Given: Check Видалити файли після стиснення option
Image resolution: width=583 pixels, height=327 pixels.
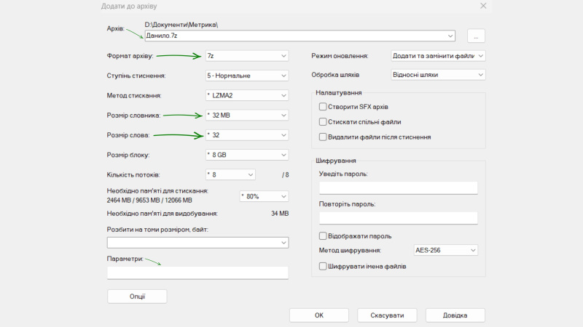Looking at the screenshot, I should [323, 137].
